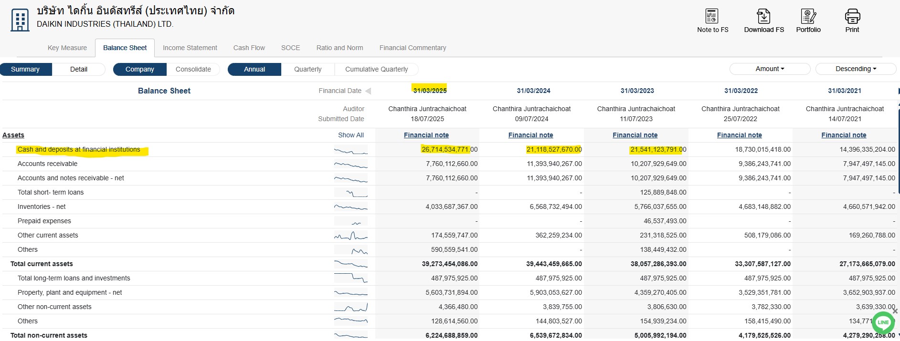The image size is (900, 341).
Task: Open Financial note link for 31/03/2025
Action: [x=426, y=135]
